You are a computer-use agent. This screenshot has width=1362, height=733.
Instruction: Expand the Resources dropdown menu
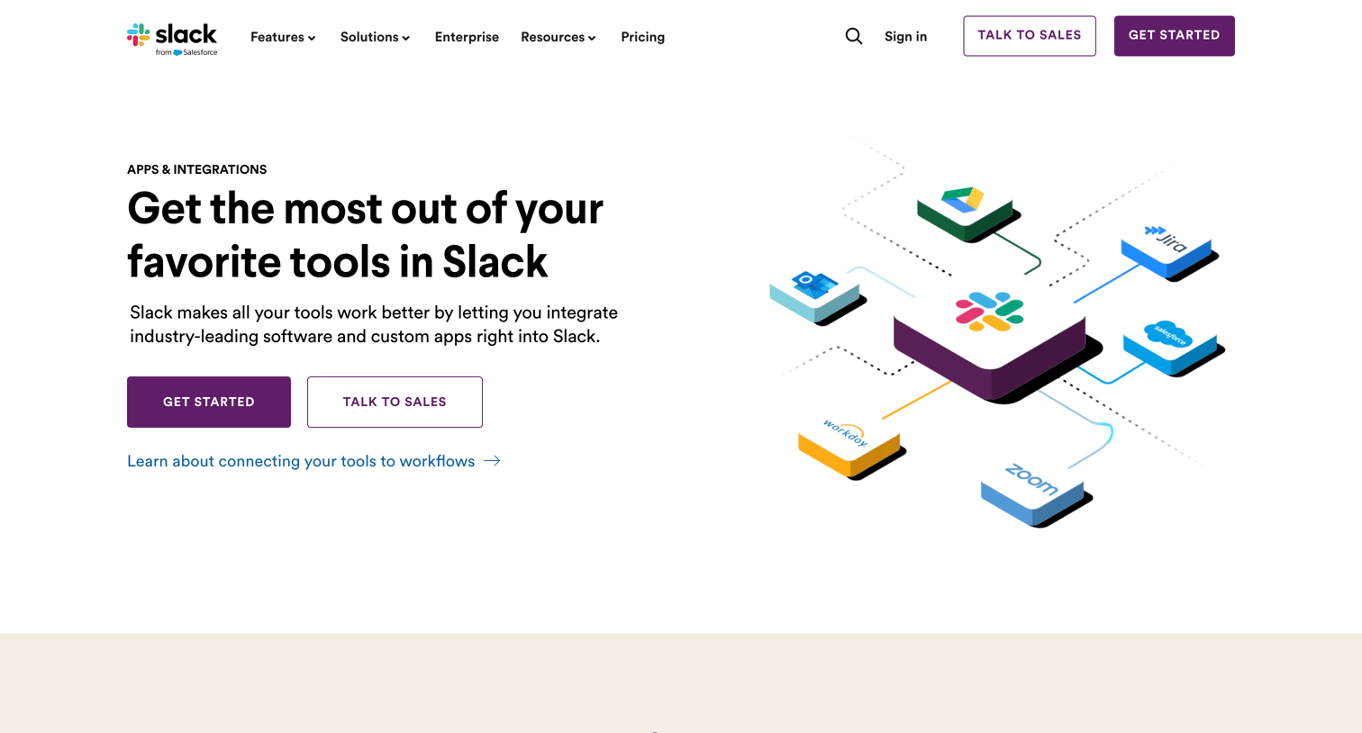pos(558,37)
